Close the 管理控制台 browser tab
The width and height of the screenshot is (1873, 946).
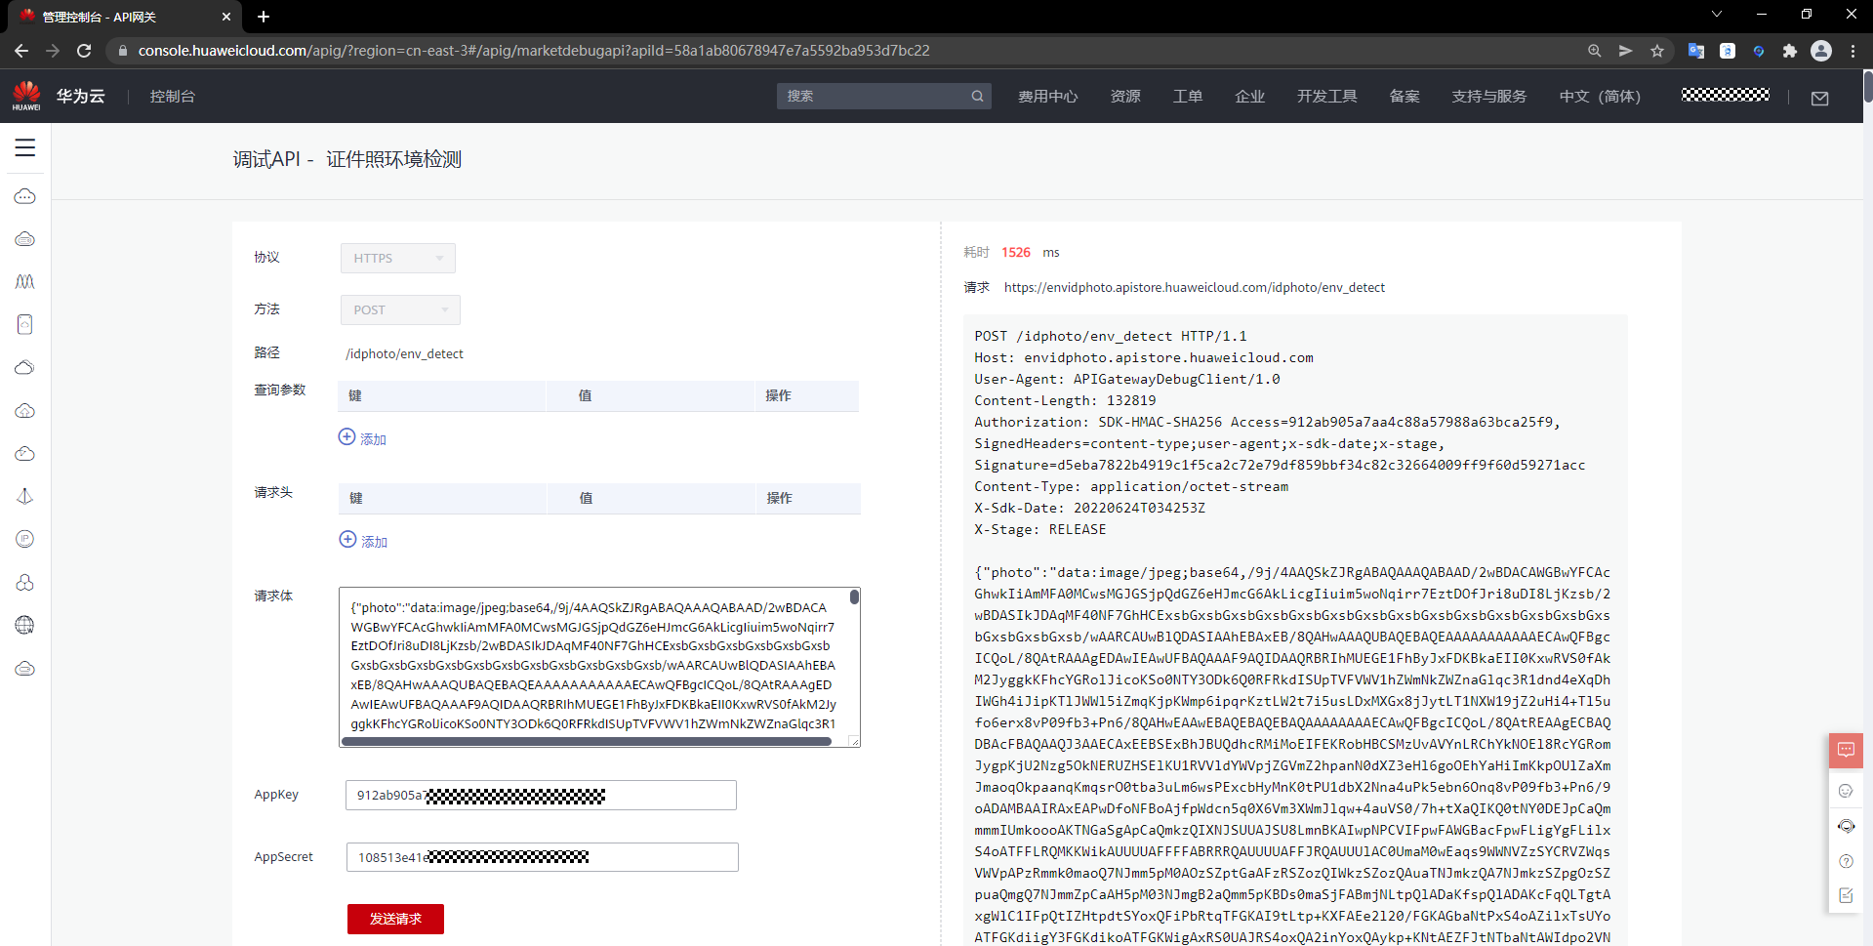[x=226, y=17]
